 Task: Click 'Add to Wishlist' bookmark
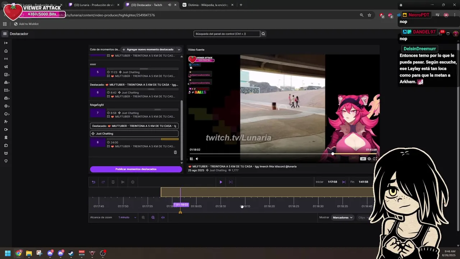click(26, 24)
